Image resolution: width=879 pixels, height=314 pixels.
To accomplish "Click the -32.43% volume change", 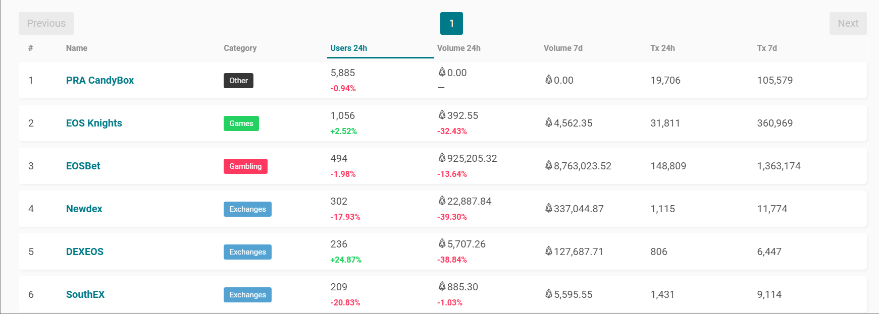I will tap(452, 131).
